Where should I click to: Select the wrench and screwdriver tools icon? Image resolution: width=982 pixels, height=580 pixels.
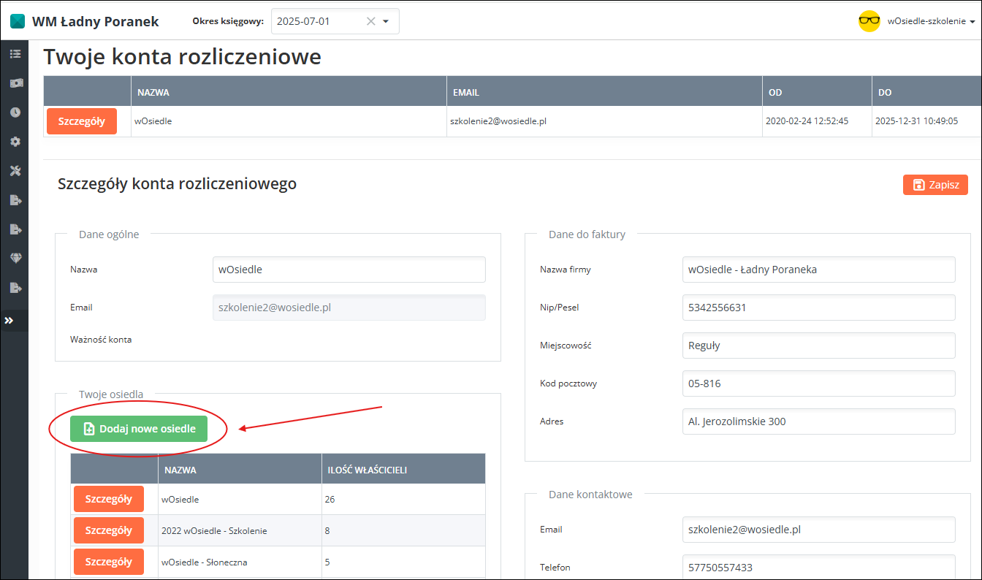(15, 171)
